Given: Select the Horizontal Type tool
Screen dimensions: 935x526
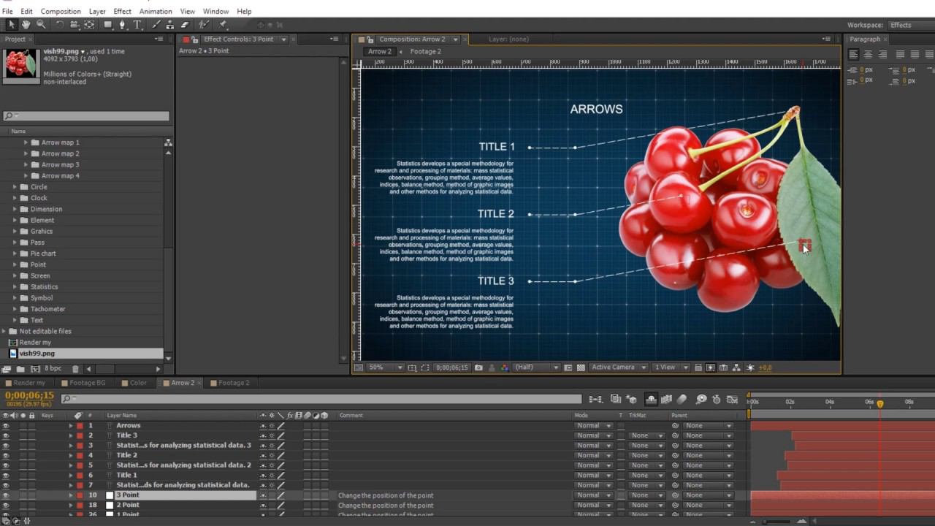Looking at the screenshot, I should pyautogui.click(x=137, y=25).
